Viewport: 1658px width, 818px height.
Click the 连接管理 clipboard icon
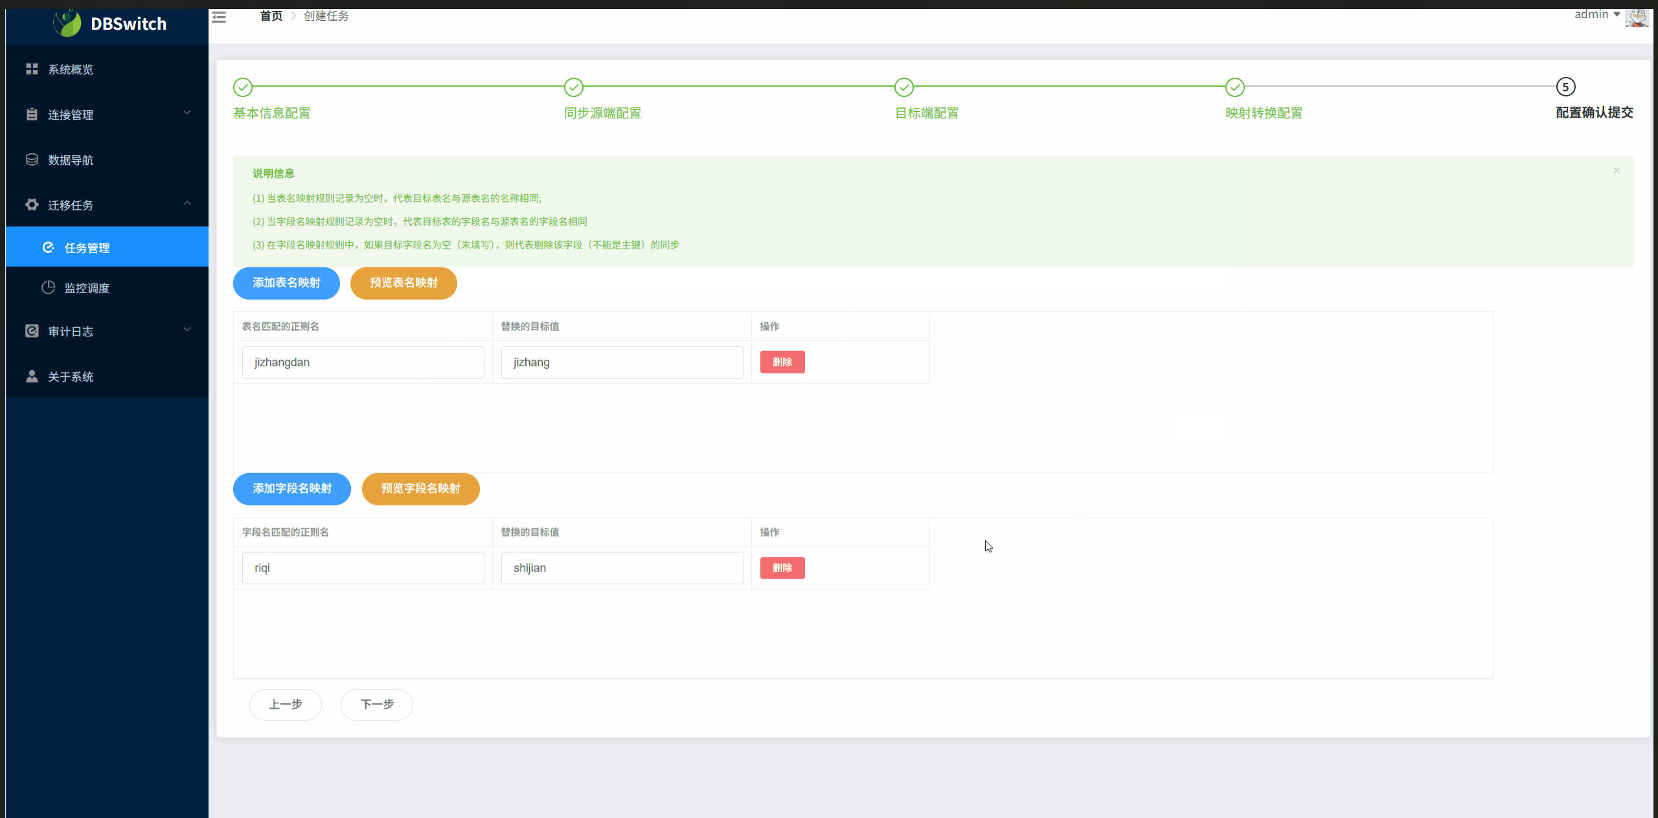coord(32,115)
